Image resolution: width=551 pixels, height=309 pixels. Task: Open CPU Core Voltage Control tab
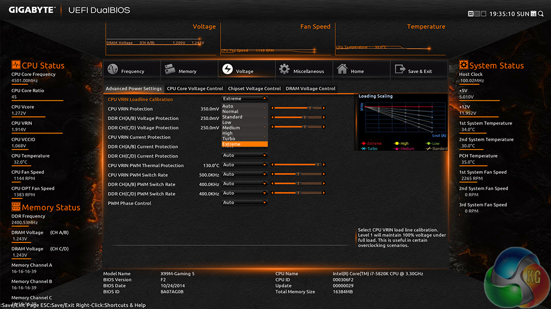(195, 89)
